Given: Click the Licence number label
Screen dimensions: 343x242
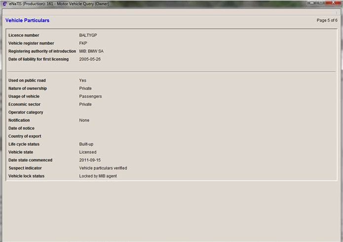Looking at the screenshot, I should pos(24,35).
